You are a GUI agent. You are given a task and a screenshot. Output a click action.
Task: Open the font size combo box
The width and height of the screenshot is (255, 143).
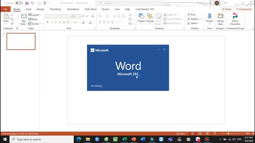point(76,16)
